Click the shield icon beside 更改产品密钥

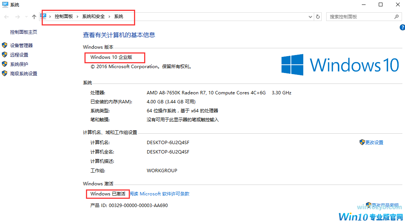click(x=369, y=205)
